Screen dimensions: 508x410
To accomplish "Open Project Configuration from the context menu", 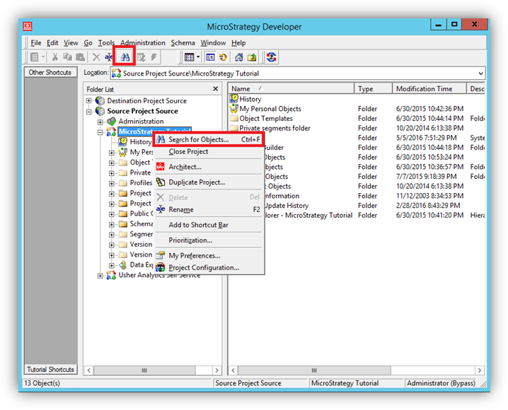I will click(203, 268).
